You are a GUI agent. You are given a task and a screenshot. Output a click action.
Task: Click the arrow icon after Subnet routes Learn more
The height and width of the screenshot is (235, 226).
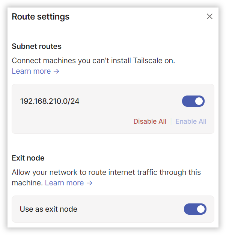(56, 71)
